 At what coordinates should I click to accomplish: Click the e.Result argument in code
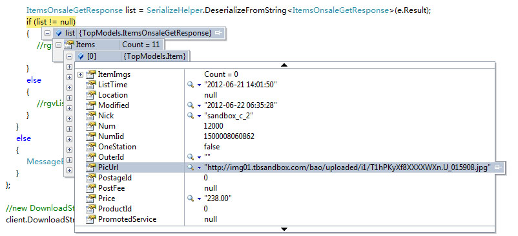[410, 10]
